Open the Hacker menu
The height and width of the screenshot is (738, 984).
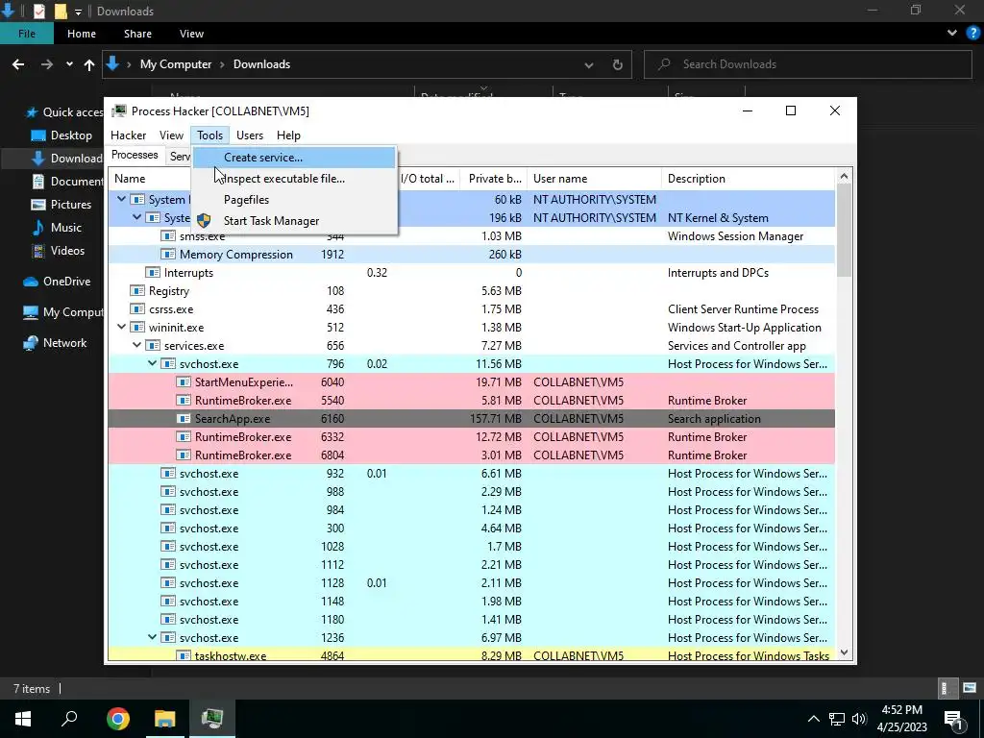pyautogui.click(x=128, y=135)
